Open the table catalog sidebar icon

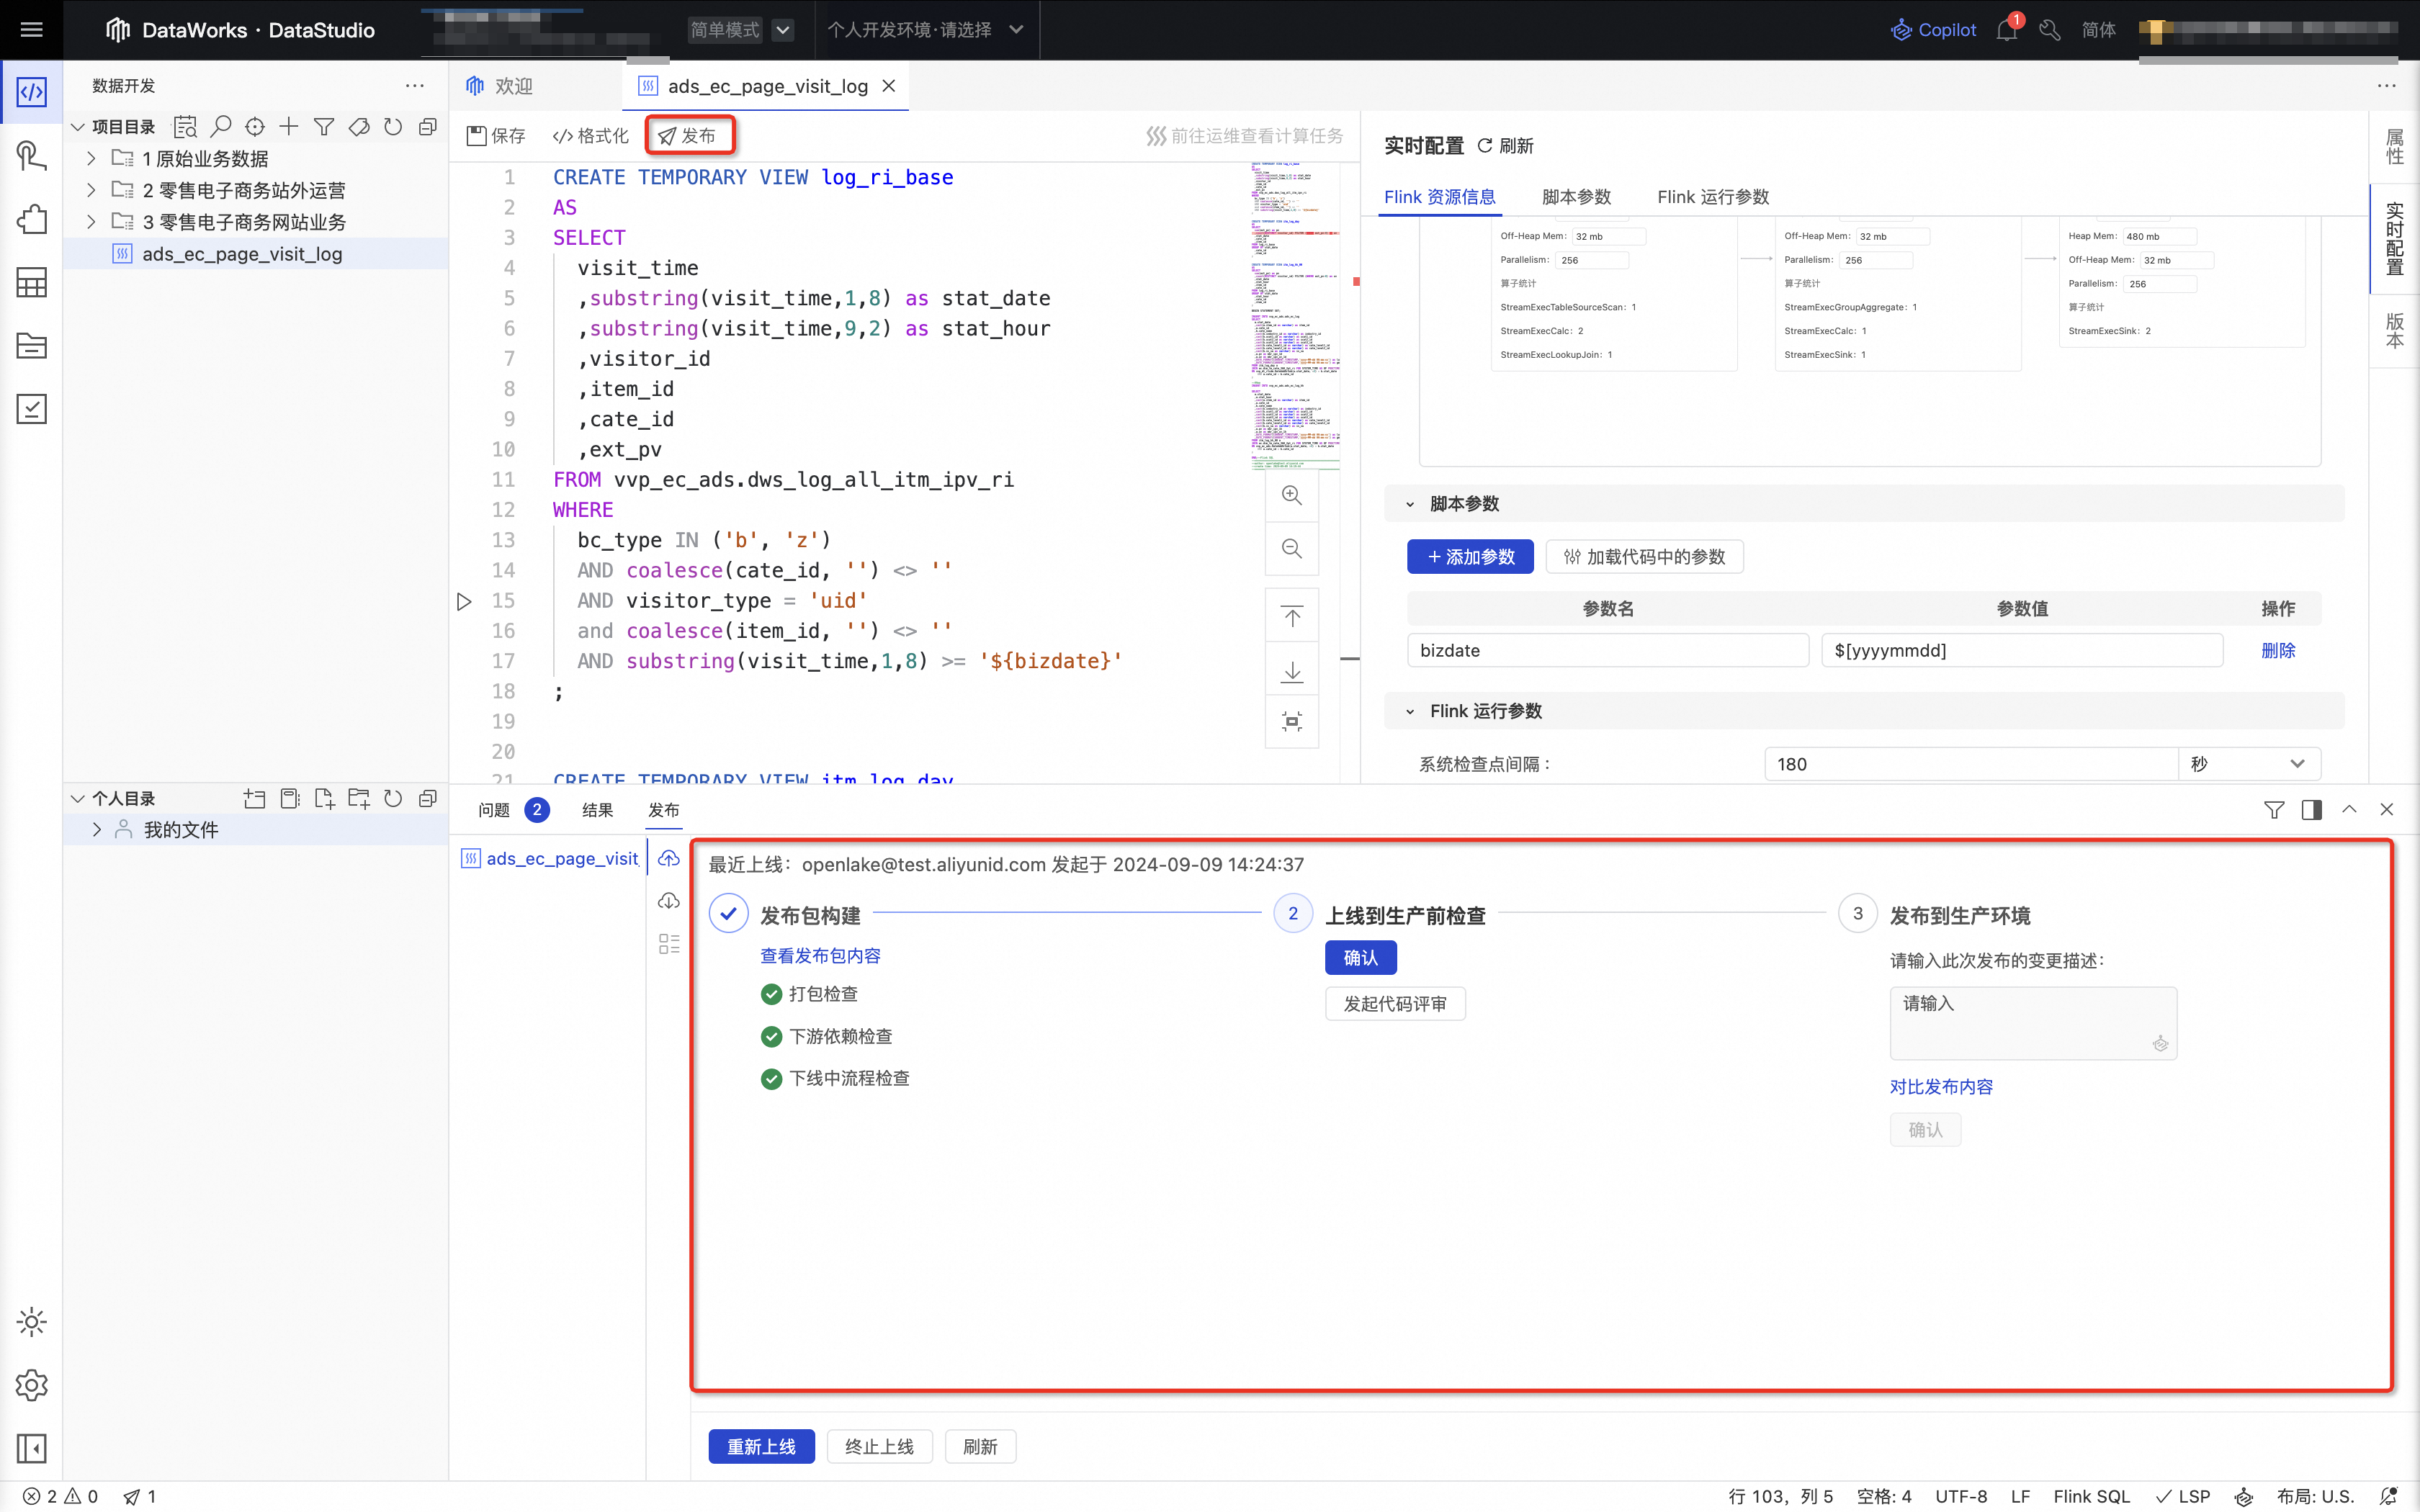click(31, 283)
